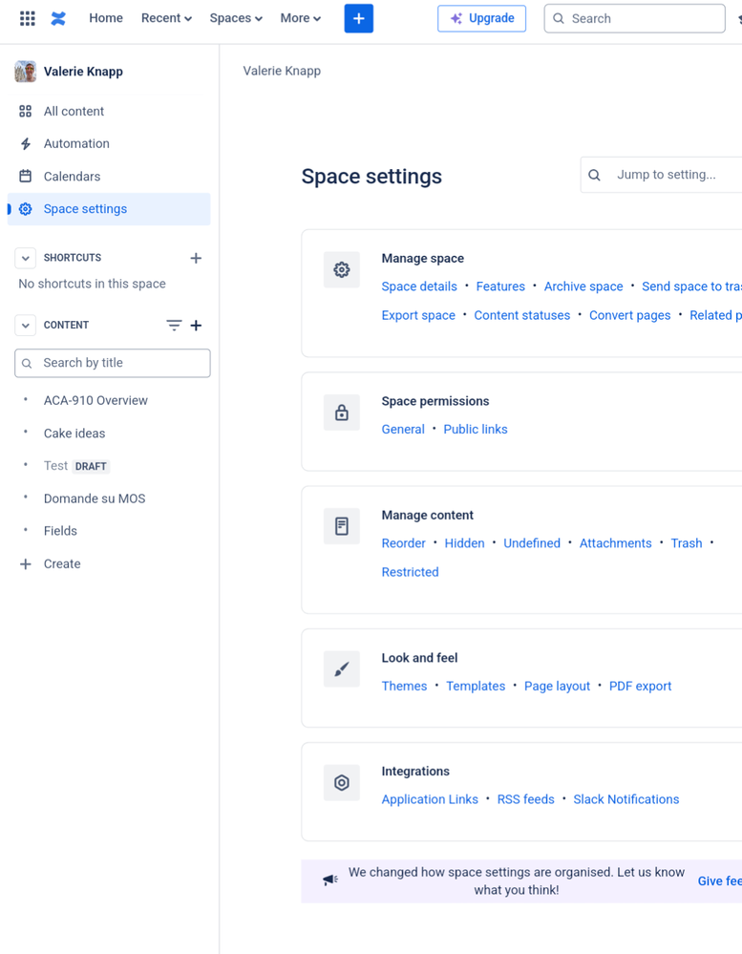The height and width of the screenshot is (954, 742).
Task: Go to Home in the top navigation
Action: click(105, 18)
